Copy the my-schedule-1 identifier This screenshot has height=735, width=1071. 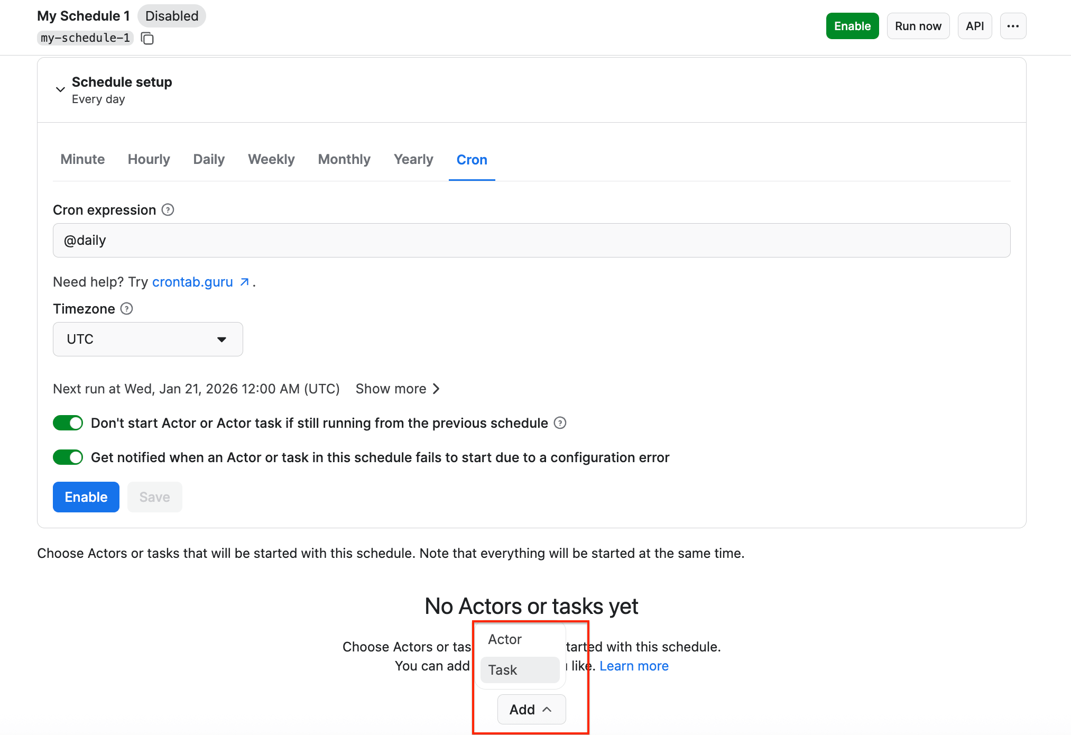(147, 39)
